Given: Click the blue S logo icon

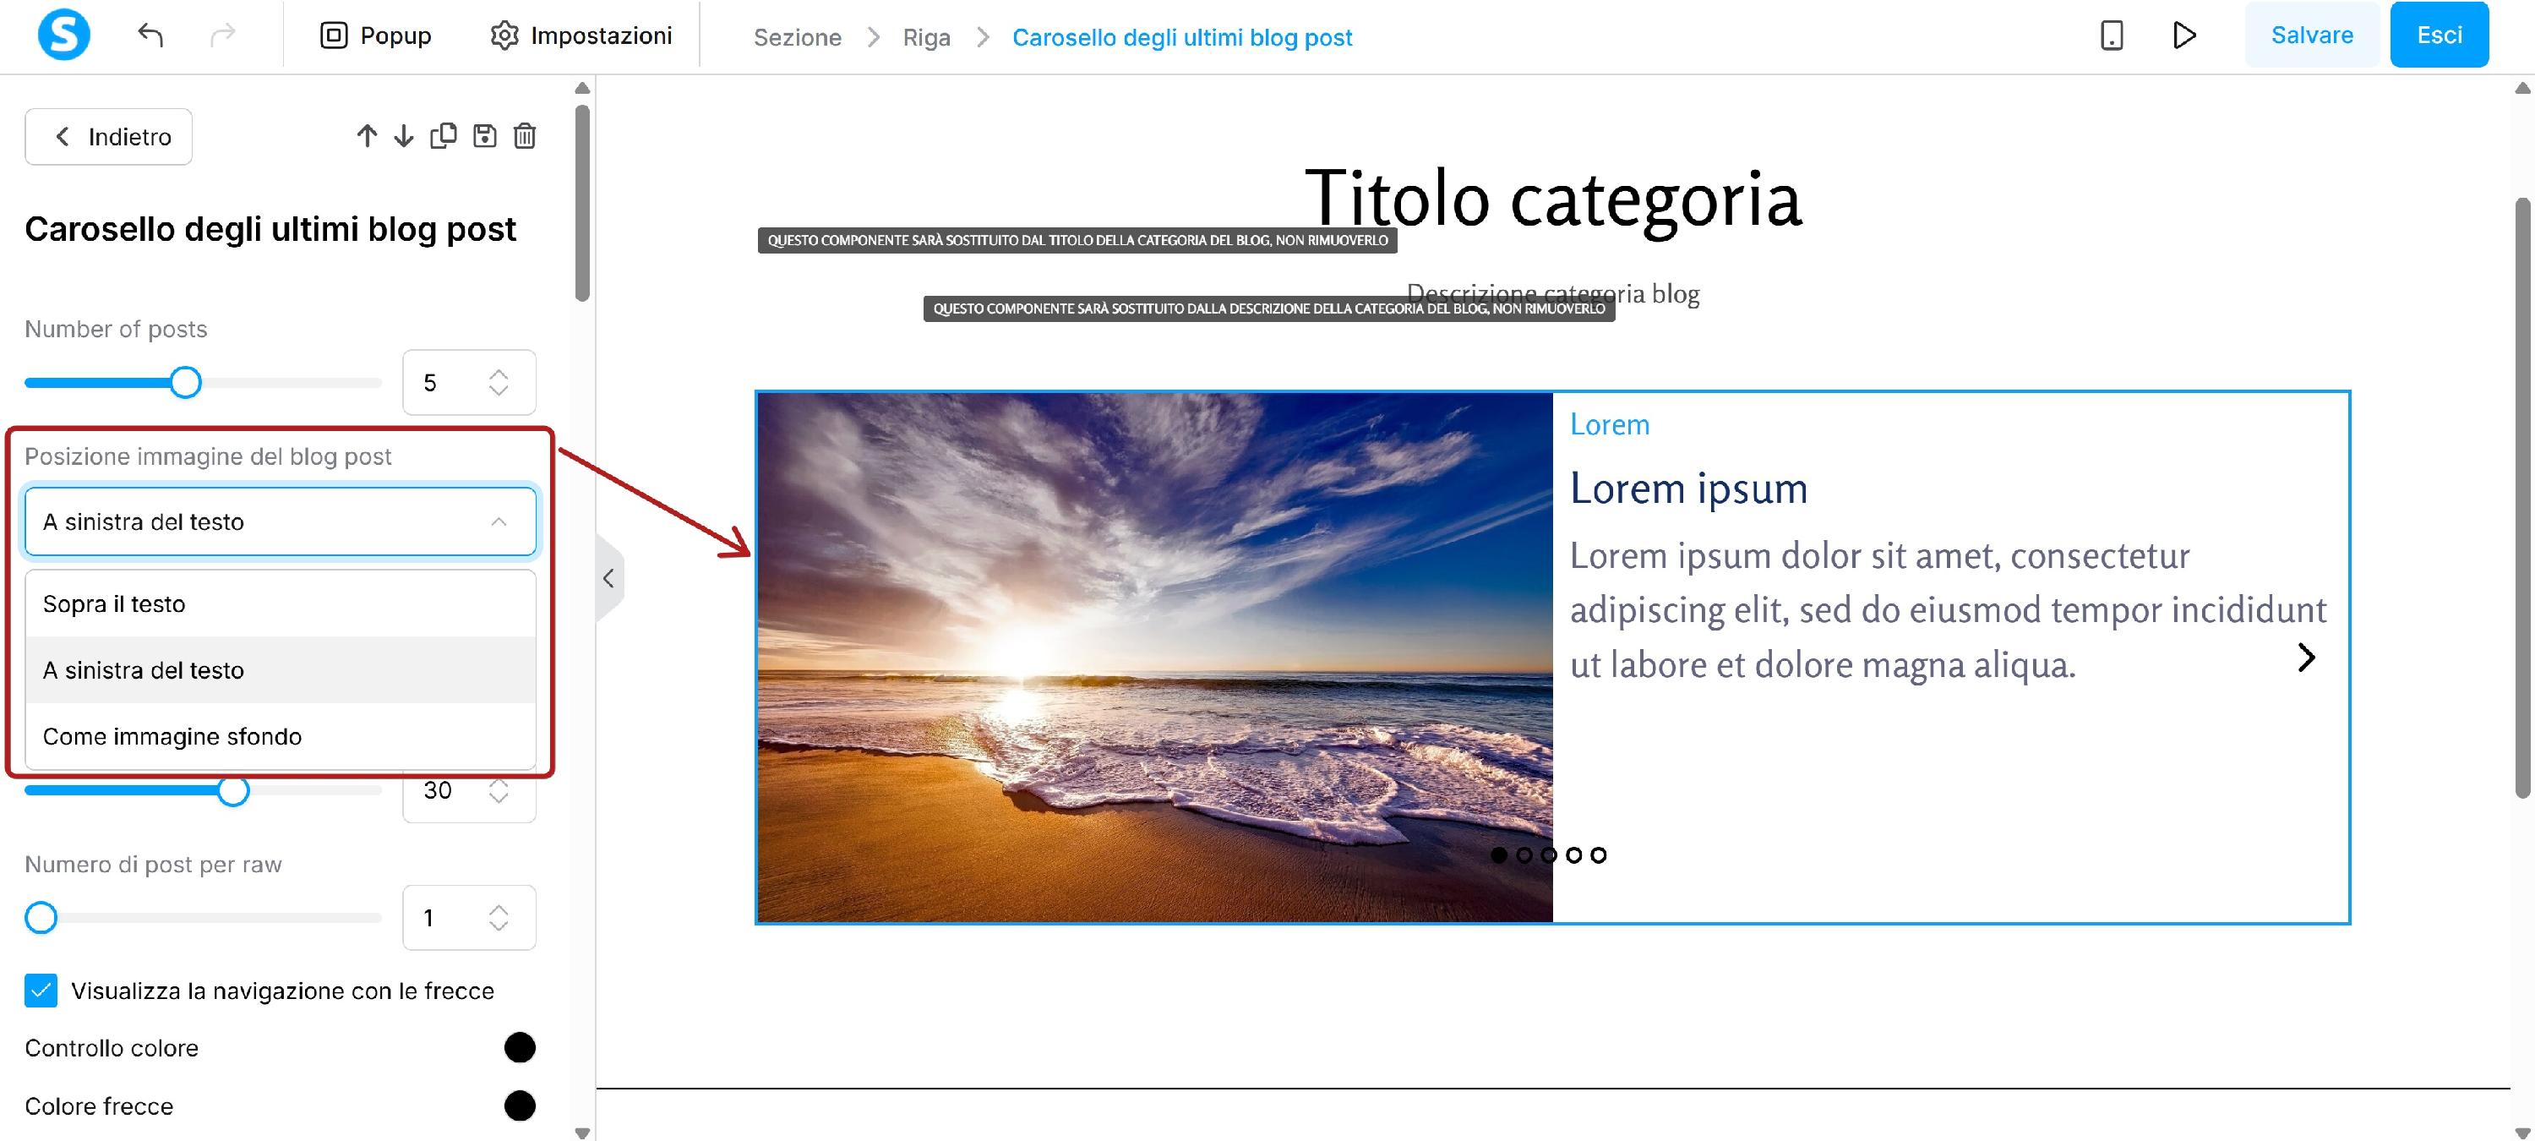Looking at the screenshot, I should tap(64, 35).
